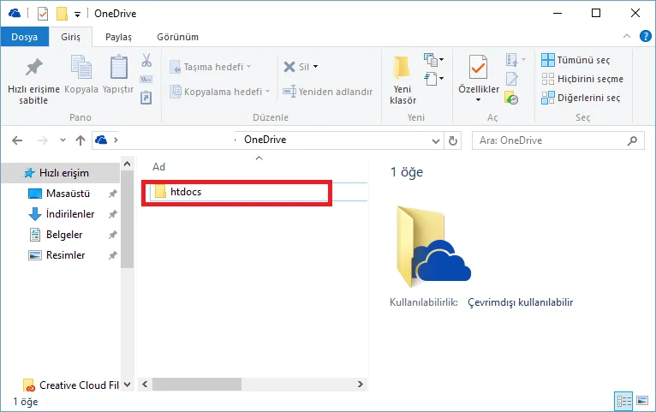656x412 pixels.
Task: Click the History icon in Aç group
Action: coord(511,98)
